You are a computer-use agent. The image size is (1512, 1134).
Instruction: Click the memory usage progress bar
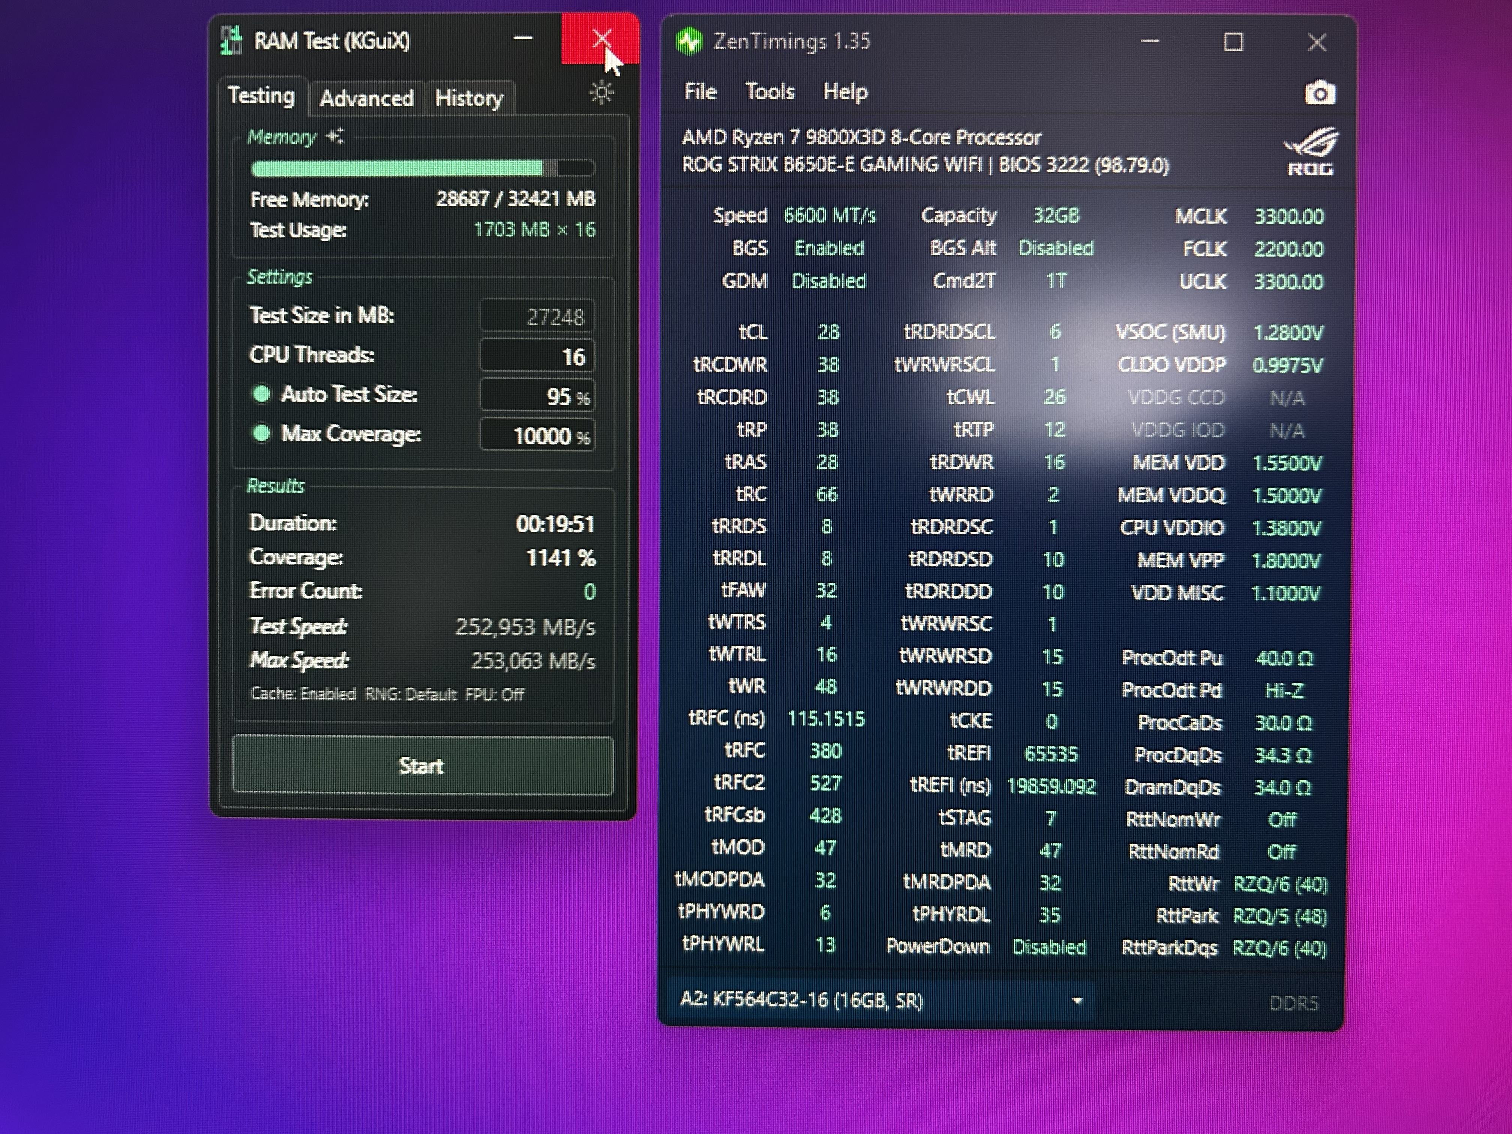coord(422,168)
